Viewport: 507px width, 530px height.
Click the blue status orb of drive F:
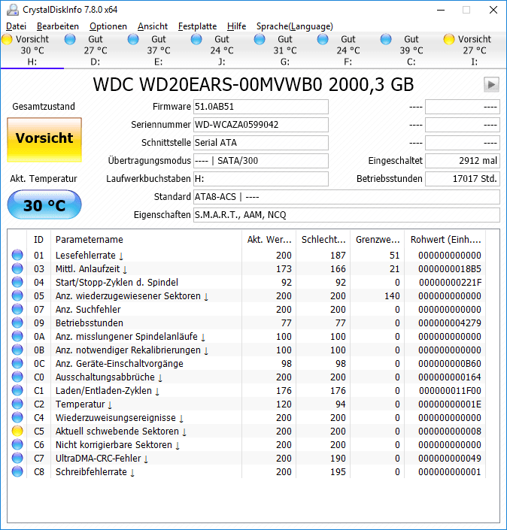pyautogui.click(x=323, y=39)
